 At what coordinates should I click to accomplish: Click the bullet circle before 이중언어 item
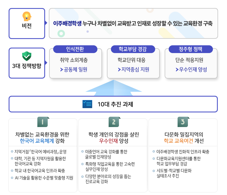(x=82, y=151)
